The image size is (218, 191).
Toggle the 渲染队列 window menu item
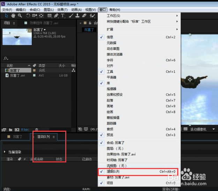140,171
